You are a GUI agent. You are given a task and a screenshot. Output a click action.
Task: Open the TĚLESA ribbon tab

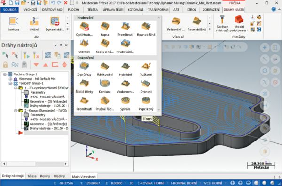[93, 10]
